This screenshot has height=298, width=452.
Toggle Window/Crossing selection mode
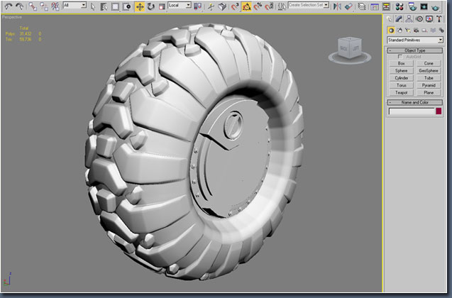(126, 6)
